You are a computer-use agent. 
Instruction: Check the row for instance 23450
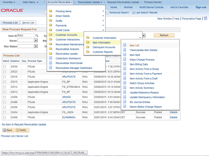coord(5,117)
